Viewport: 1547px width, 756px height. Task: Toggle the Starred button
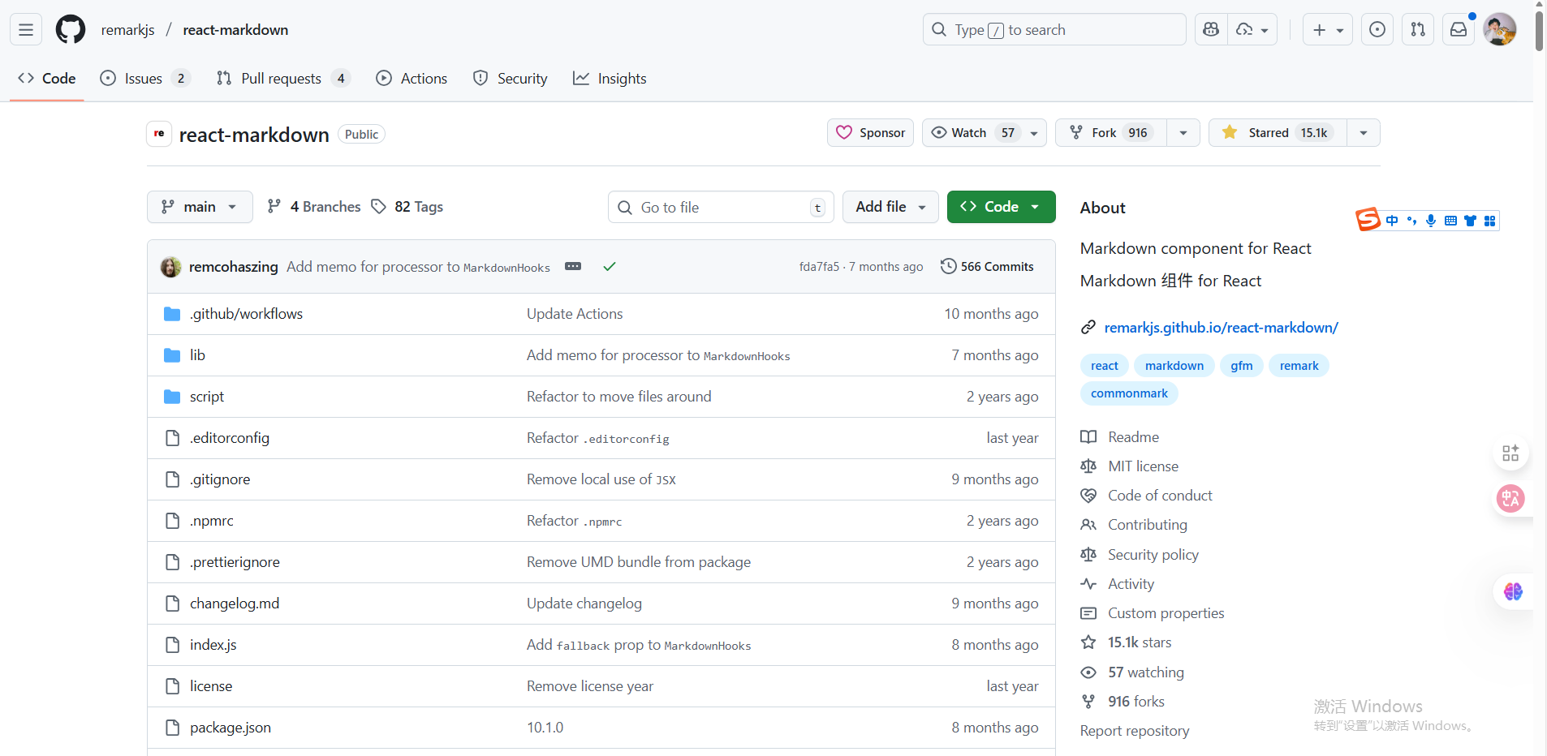[1278, 133]
